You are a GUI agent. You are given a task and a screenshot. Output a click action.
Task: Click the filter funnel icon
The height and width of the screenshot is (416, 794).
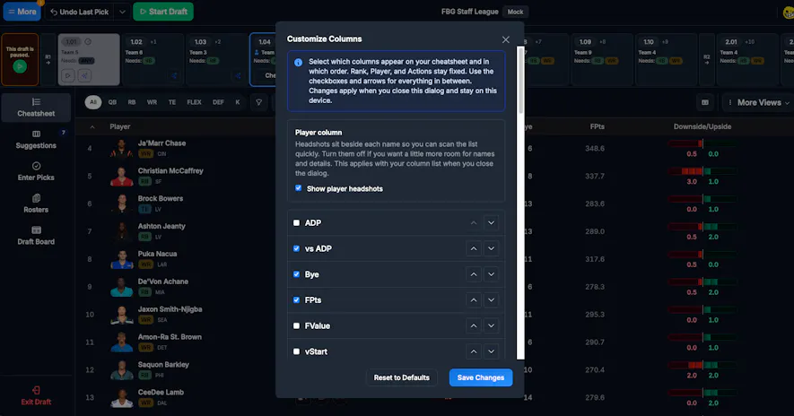click(x=258, y=102)
